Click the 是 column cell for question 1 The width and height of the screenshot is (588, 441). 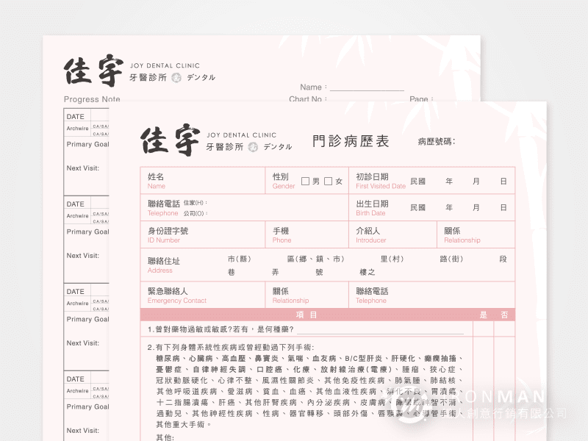click(x=484, y=329)
